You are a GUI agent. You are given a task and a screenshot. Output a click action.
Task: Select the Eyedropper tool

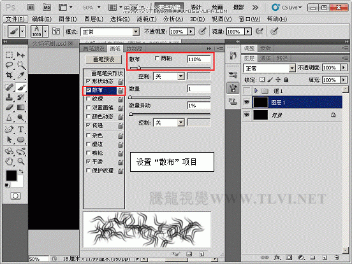(x=21, y=75)
